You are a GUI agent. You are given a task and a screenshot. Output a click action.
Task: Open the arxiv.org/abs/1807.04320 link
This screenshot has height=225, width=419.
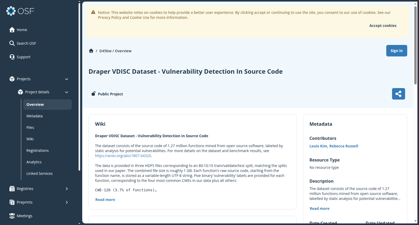click(123, 156)
